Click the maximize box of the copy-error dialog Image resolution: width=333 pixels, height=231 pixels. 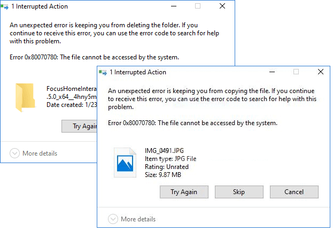[296, 72]
